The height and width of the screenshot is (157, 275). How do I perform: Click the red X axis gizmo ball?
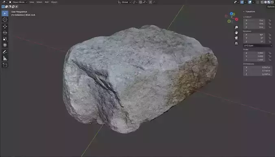237,19
